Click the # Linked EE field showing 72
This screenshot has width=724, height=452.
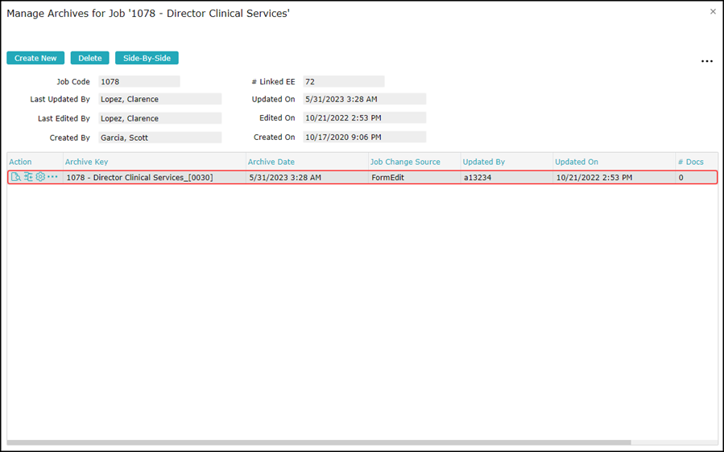(x=344, y=82)
